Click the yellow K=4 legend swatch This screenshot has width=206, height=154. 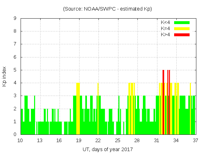182,29
